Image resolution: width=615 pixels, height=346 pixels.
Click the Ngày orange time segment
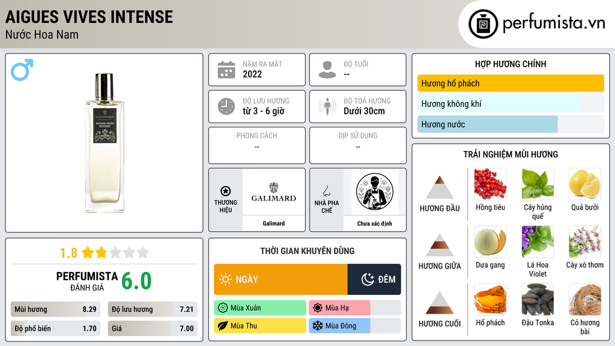coord(281,279)
